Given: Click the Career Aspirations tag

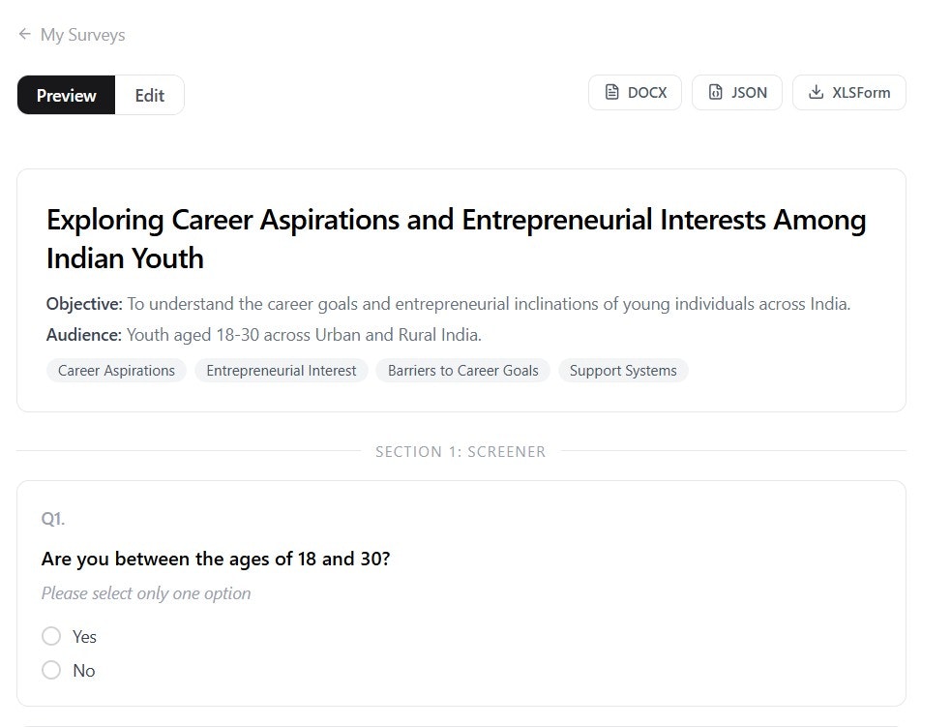Looking at the screenshot, I should pyautogui.click(x=116, y=370).
